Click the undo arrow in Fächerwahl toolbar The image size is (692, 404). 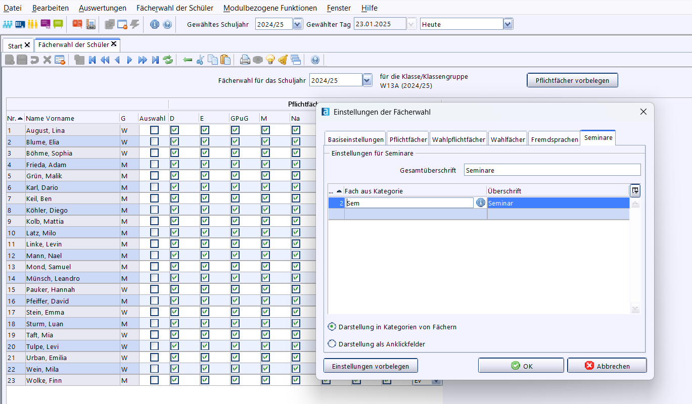(34, 60)
